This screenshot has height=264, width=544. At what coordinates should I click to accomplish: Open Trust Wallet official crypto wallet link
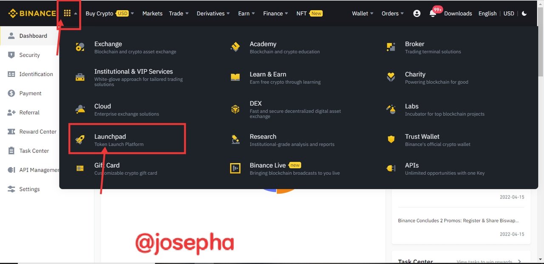pyautogui.click(x=438, y=140)
